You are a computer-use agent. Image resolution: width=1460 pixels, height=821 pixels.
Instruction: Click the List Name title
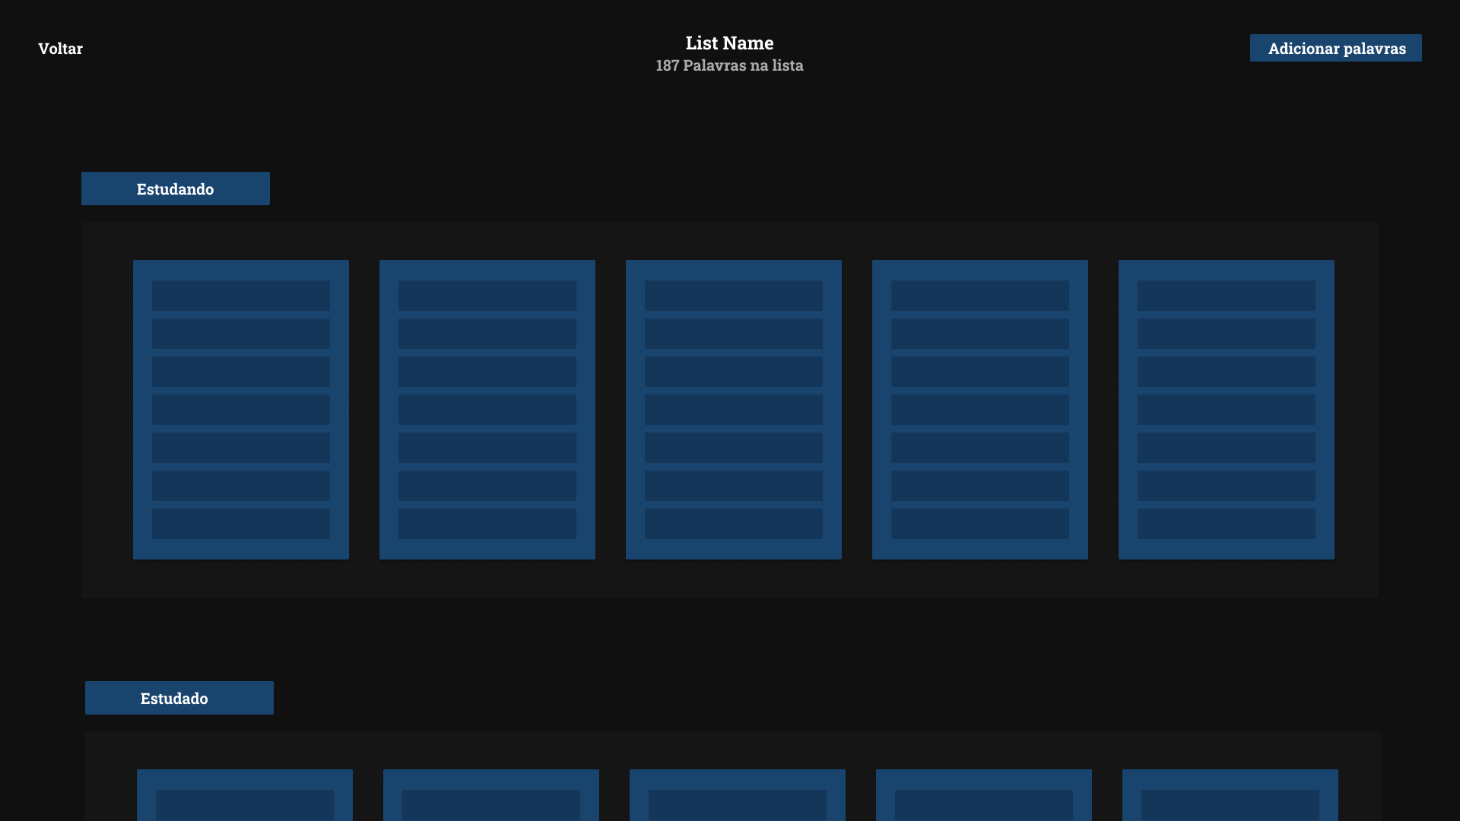pos(729,43)
